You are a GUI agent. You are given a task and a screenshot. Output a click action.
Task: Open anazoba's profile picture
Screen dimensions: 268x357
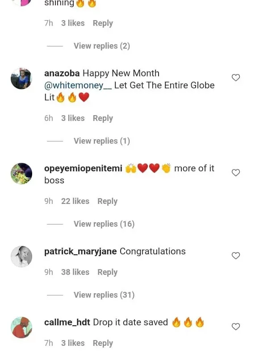(21, 79)
